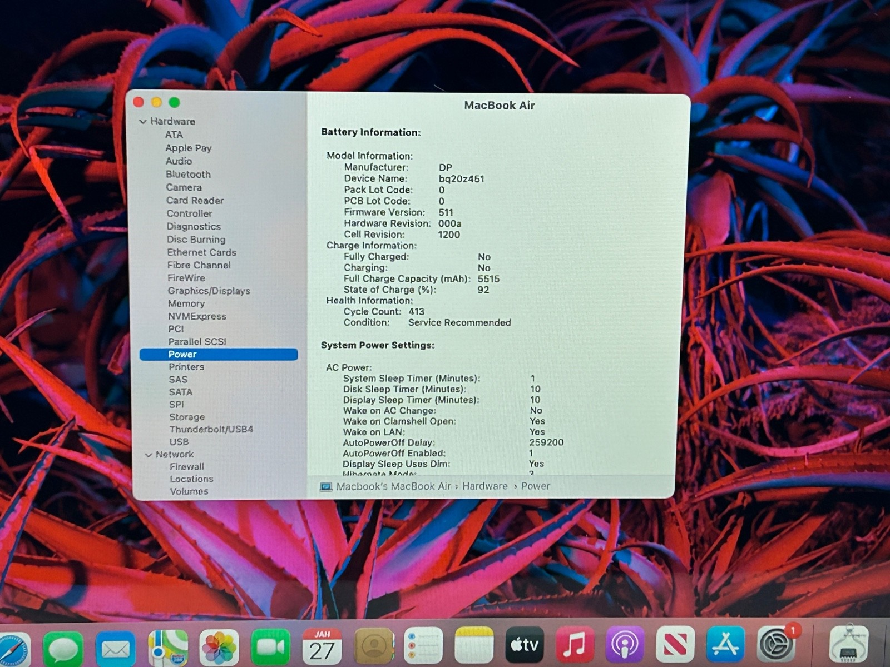Launch FaceTime from the Dock

tap(270, 648)
